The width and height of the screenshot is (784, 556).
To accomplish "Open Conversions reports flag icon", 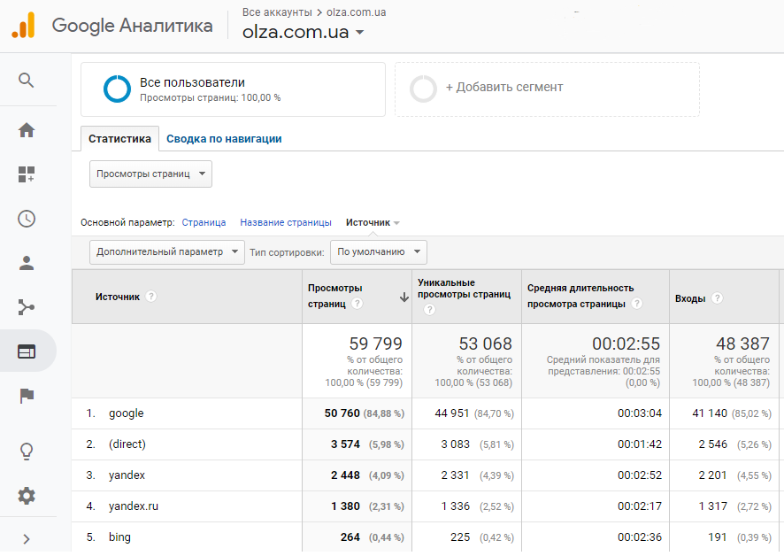I will pyautogui.click(x=27, y=396).
